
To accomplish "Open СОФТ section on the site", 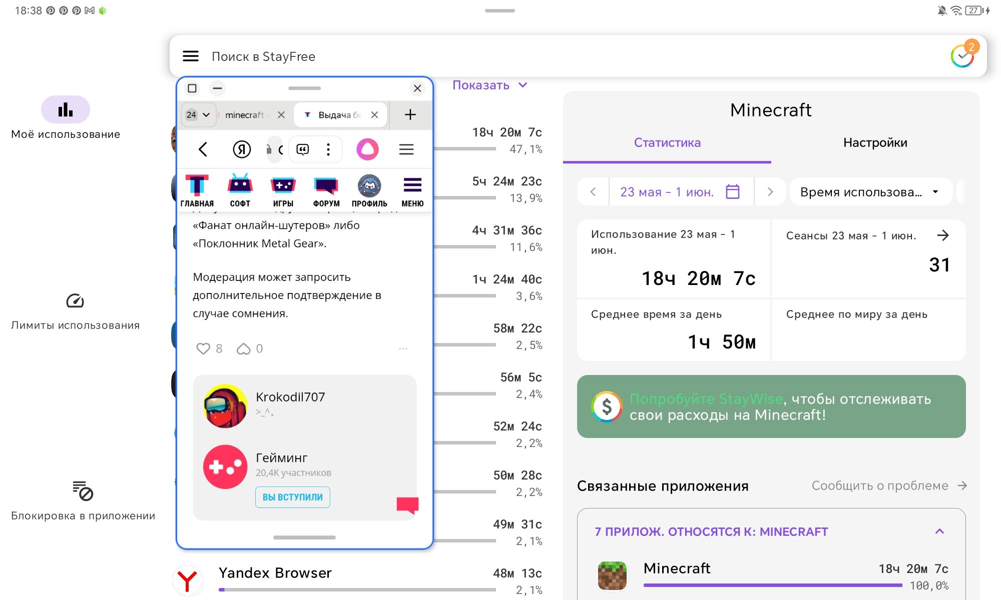I will pyautogui.click(x=240, y=190).
